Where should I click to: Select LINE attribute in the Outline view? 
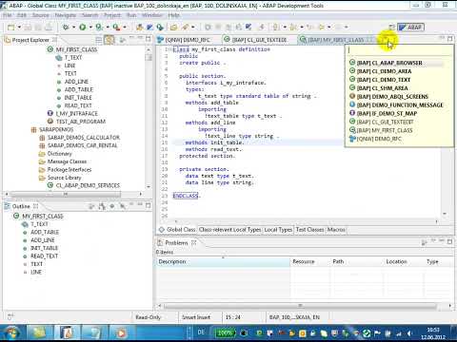coord(36,272)
